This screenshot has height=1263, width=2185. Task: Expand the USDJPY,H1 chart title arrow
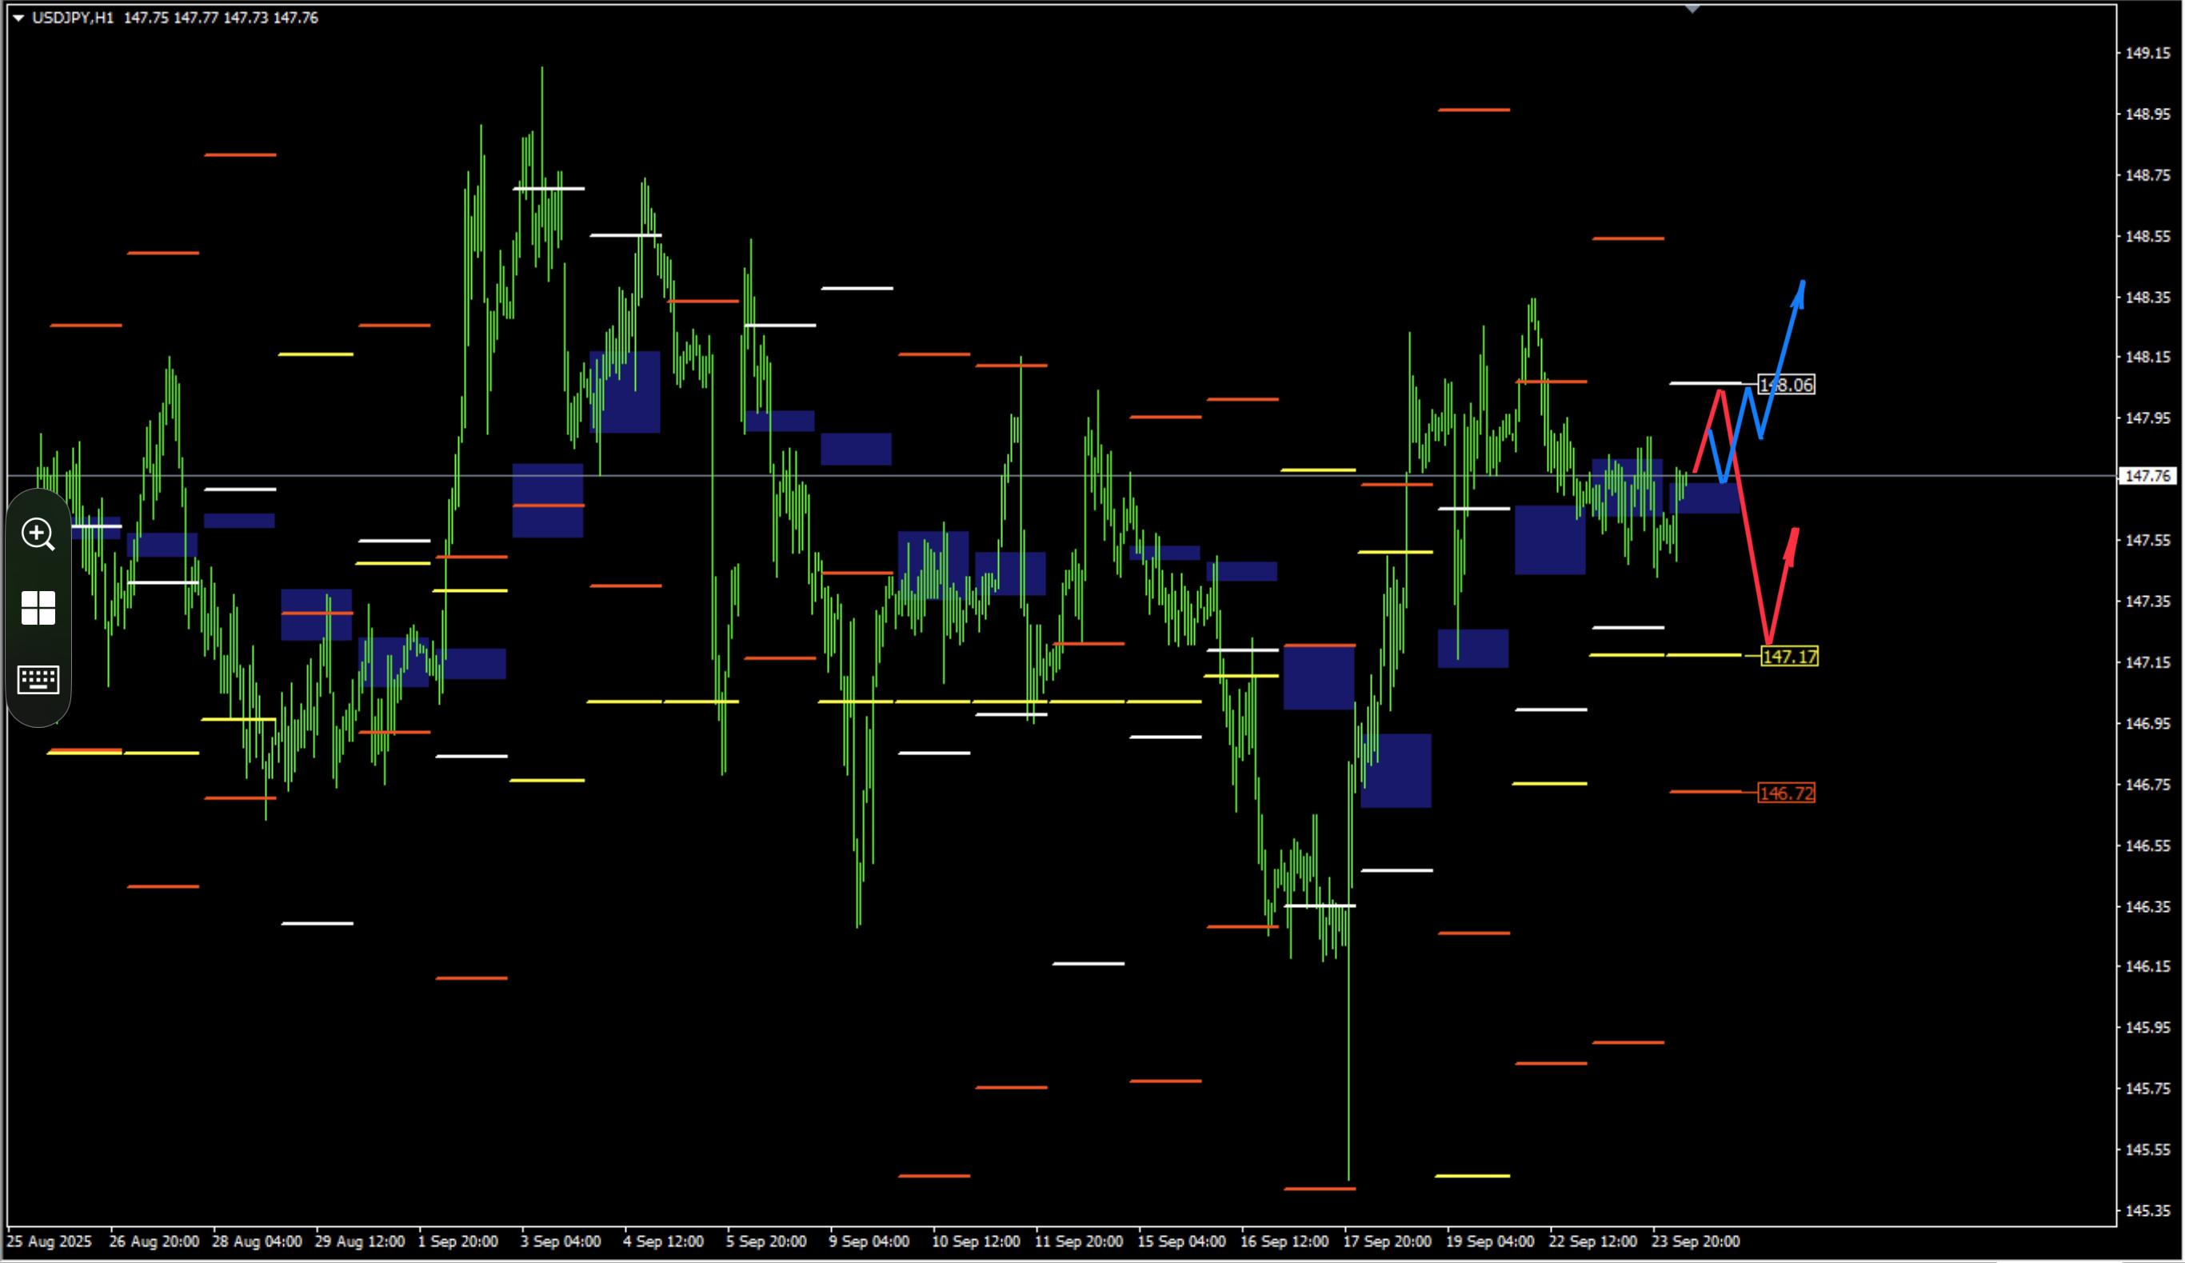(18, 18)
